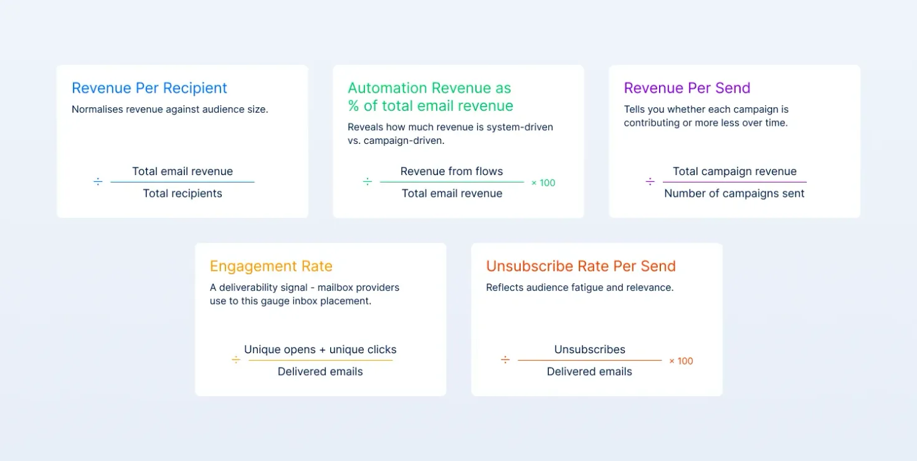Click 'Reveals how much revenue is system-driven' description
This screenshot has width=917, height=461.
450,133
